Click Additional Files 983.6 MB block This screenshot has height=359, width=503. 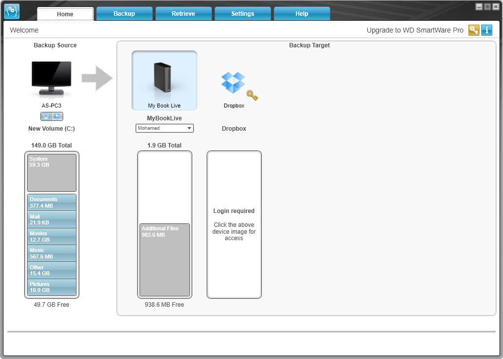165,260
